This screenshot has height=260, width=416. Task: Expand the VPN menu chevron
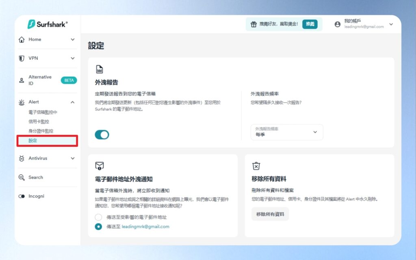pyautogui.click(x=73, y=58)
